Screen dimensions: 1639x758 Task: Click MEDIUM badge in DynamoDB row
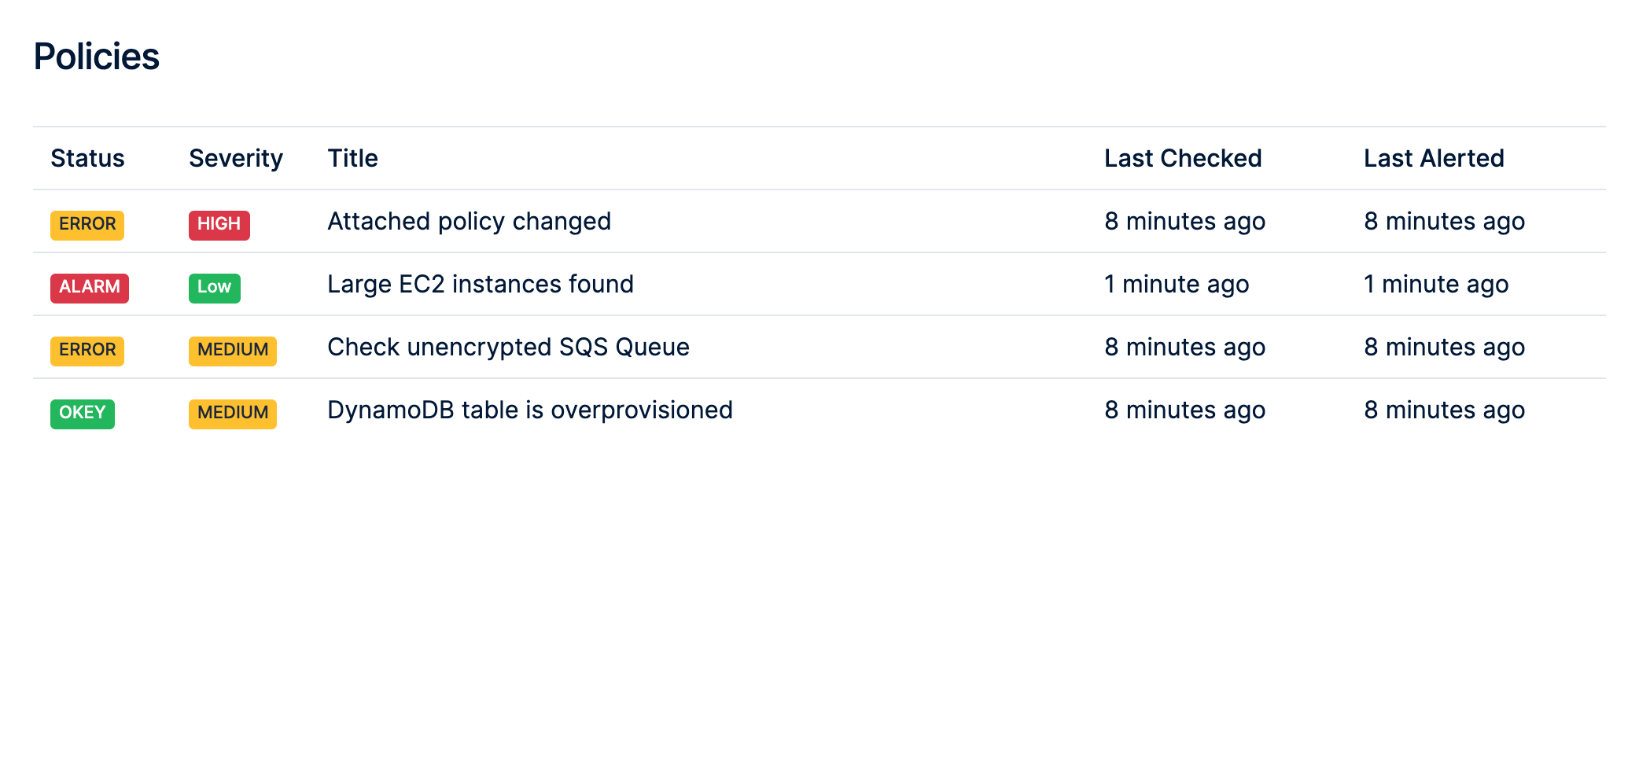pyautogui.click(x=233, y=414)
